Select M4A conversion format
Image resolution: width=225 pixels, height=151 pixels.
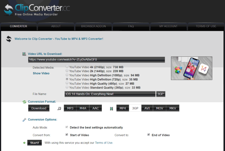83,108
